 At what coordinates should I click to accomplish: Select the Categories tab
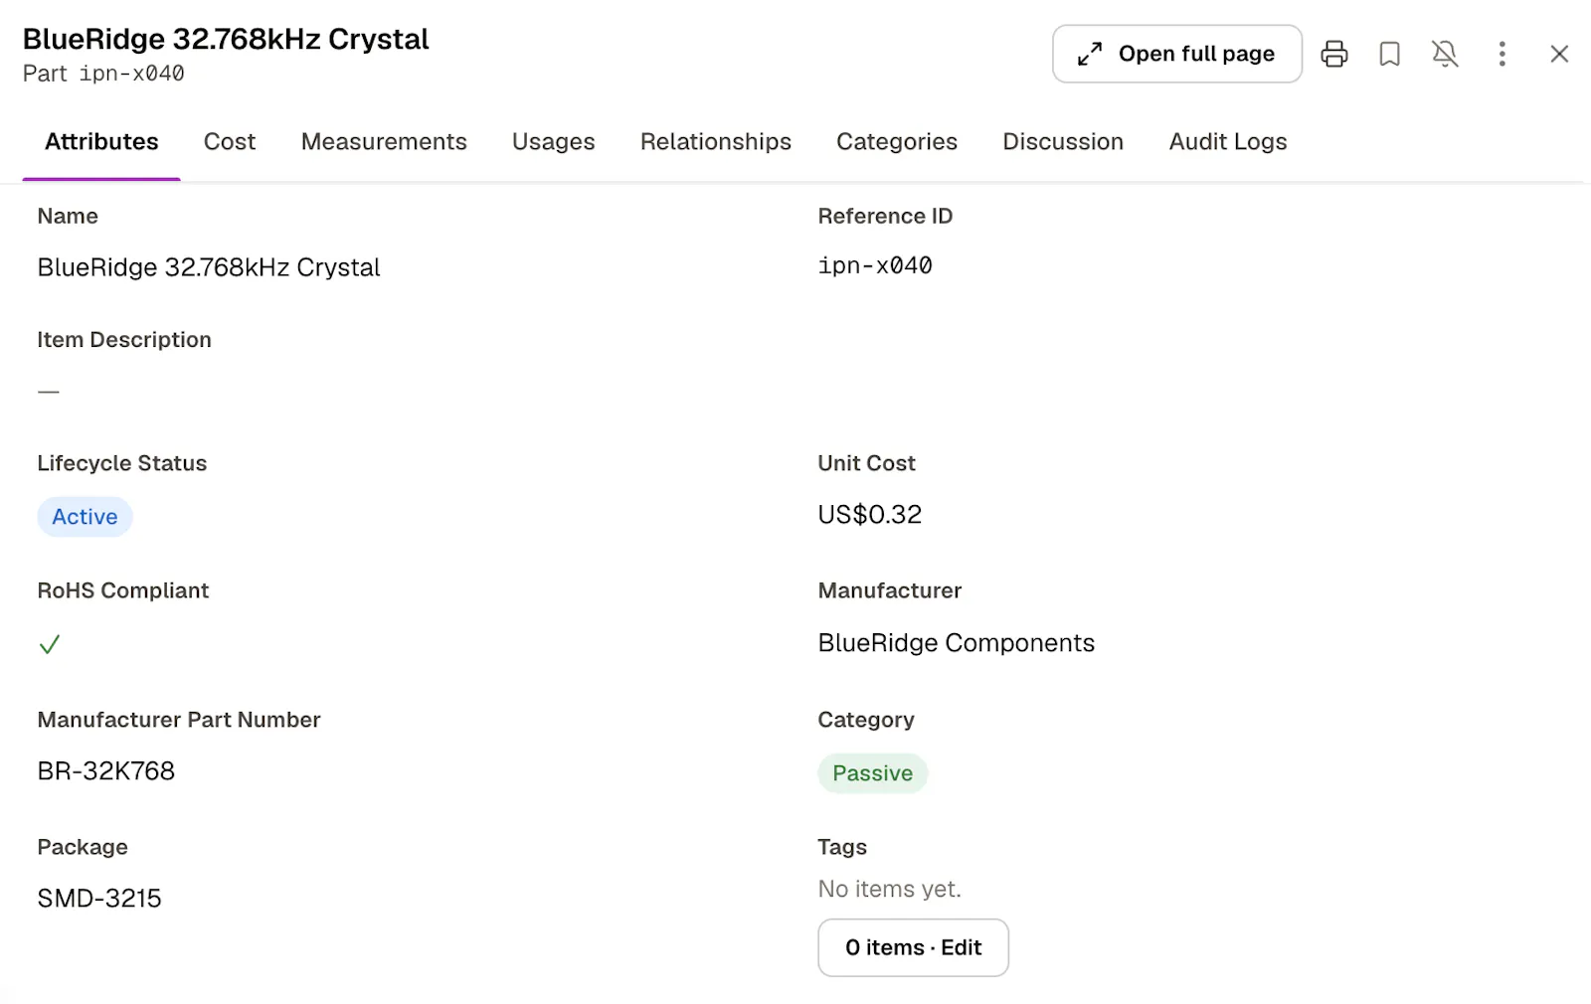896,142
